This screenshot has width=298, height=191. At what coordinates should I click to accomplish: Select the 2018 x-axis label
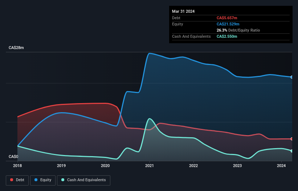point(17,166)
